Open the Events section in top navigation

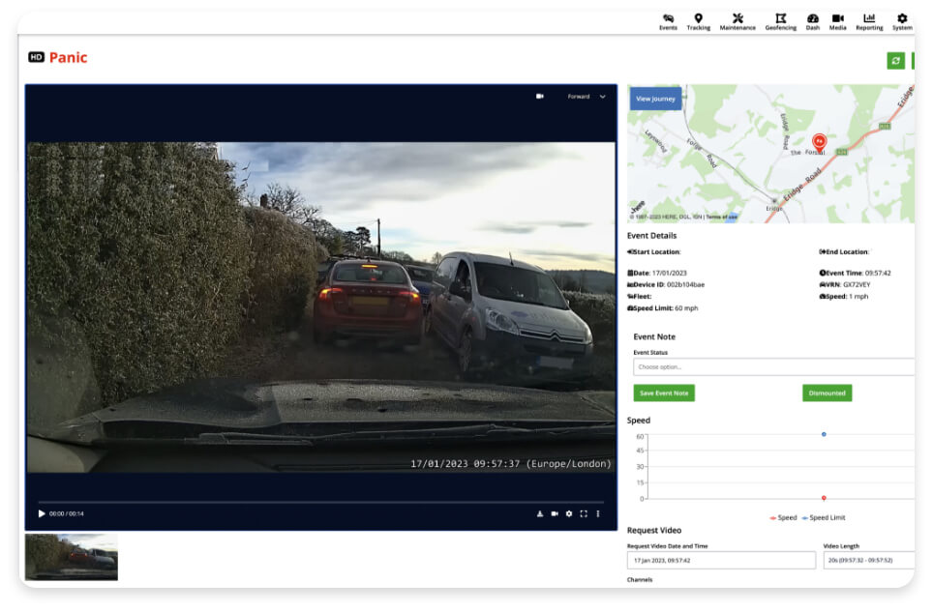click(x=668, y=22)
